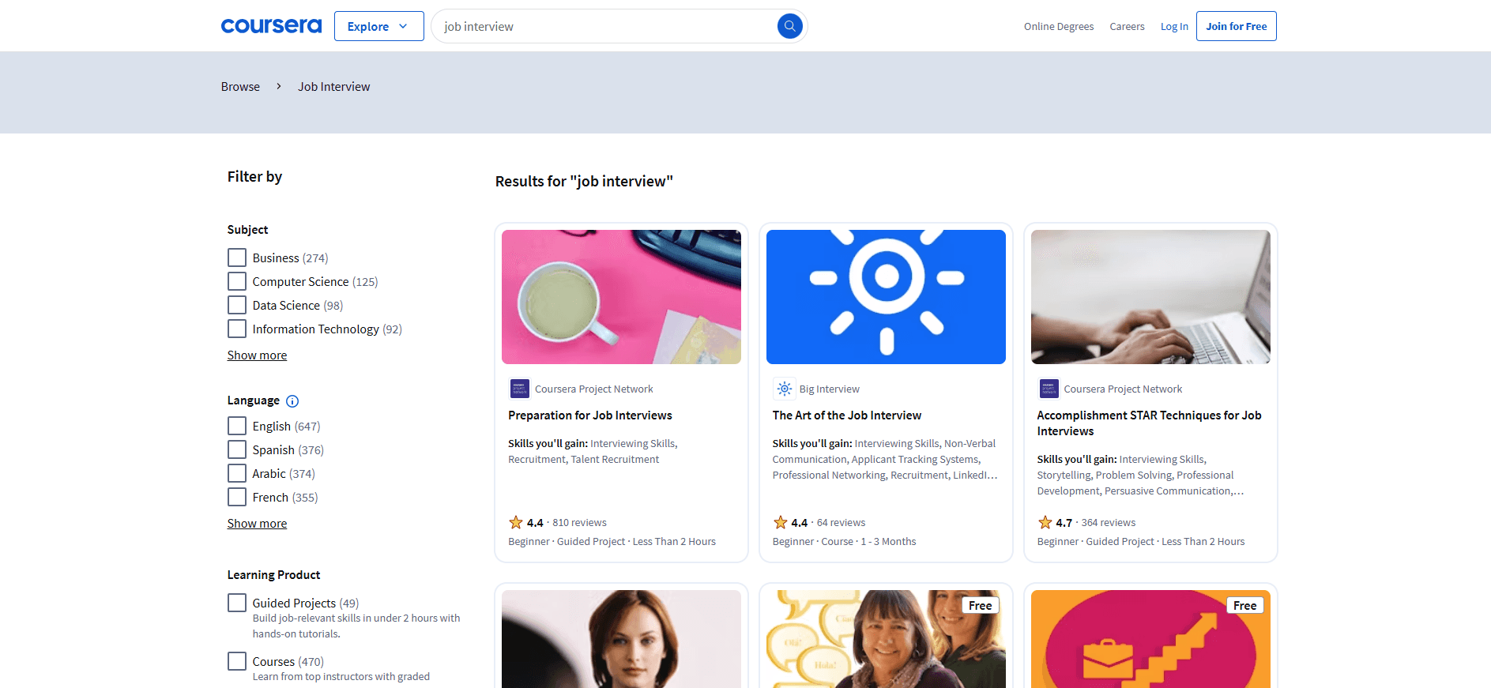Click the blue sun logo course thumbnail
Screen dimensions: 1491x688
[x=886, y=297]
